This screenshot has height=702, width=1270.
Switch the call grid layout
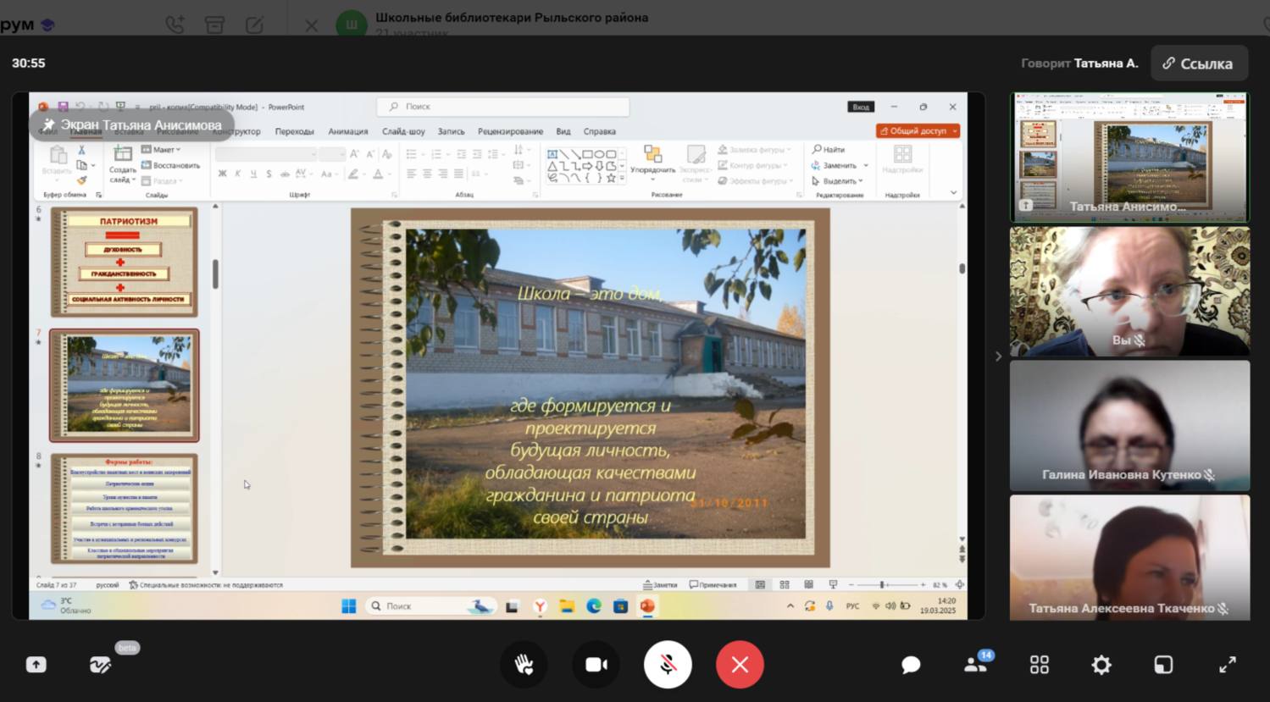1040,665
